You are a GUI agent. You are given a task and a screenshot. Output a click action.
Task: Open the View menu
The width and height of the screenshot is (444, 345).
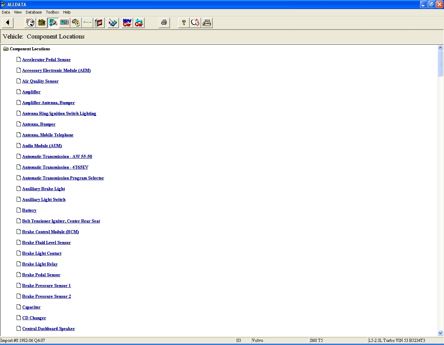[18, 12]
